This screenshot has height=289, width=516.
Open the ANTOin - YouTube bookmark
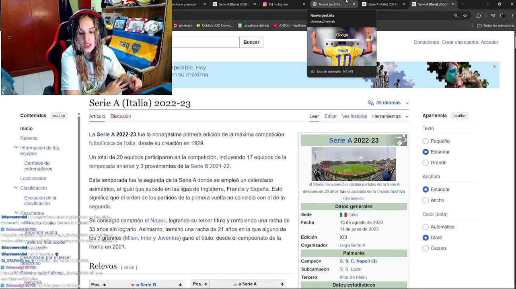(290, 25)
